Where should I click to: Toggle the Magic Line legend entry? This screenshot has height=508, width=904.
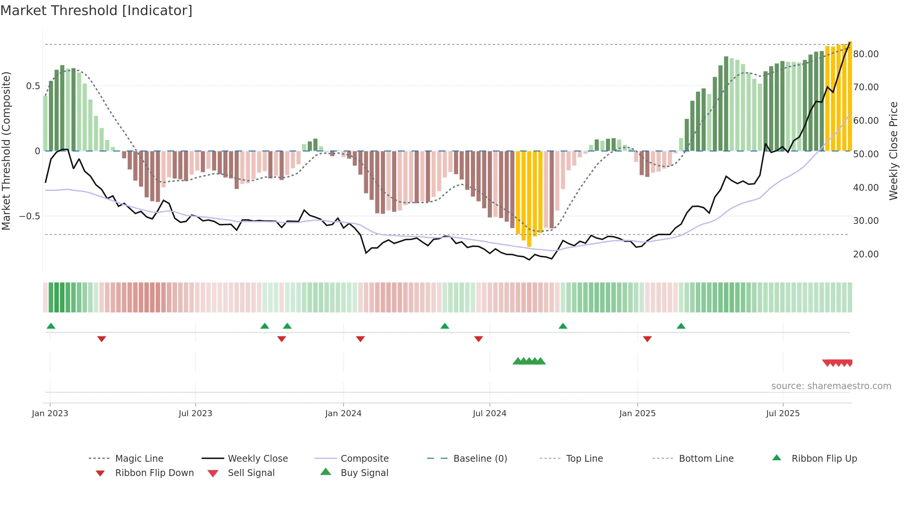(x=126, y=458)
